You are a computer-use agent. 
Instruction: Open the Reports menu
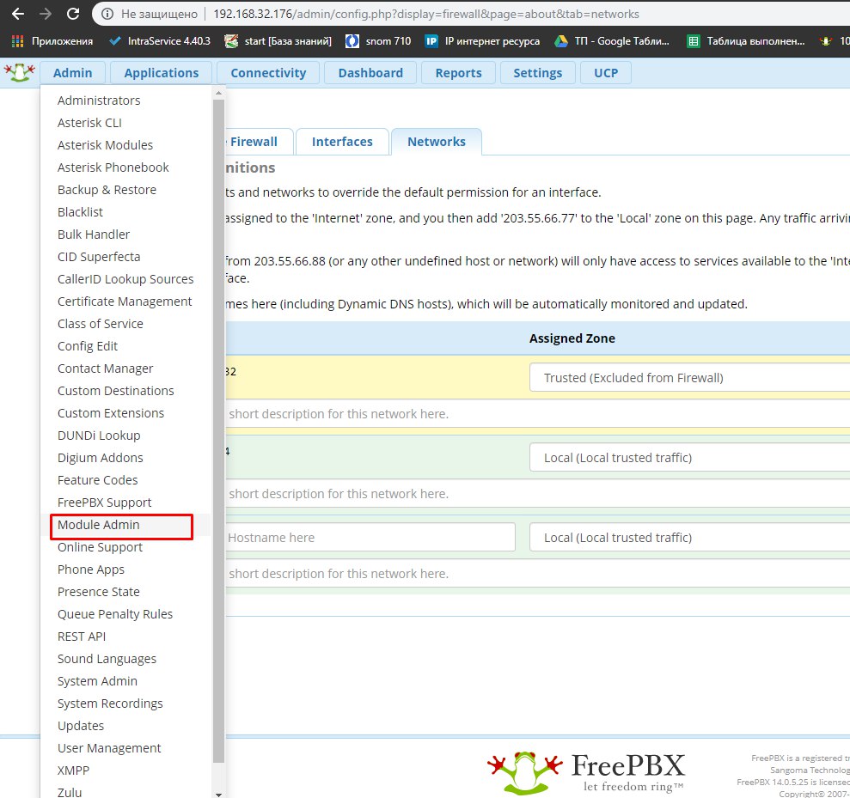[459, 73]
